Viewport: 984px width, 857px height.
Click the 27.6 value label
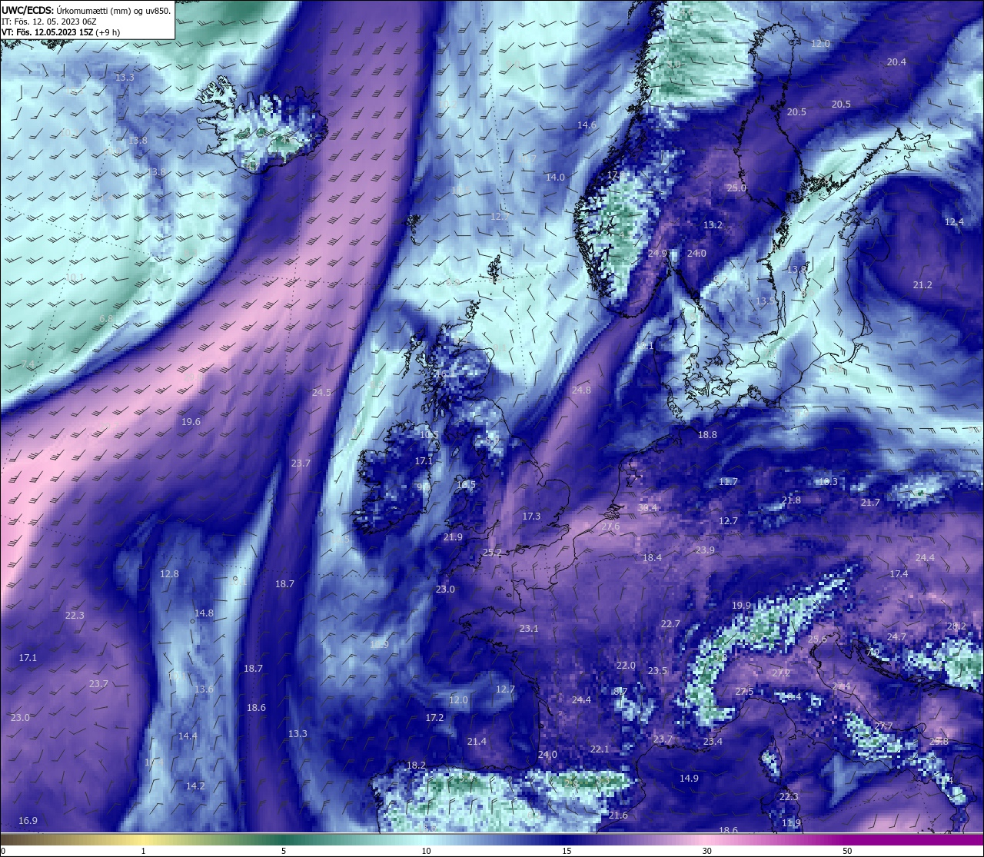[x=610, y=527]
